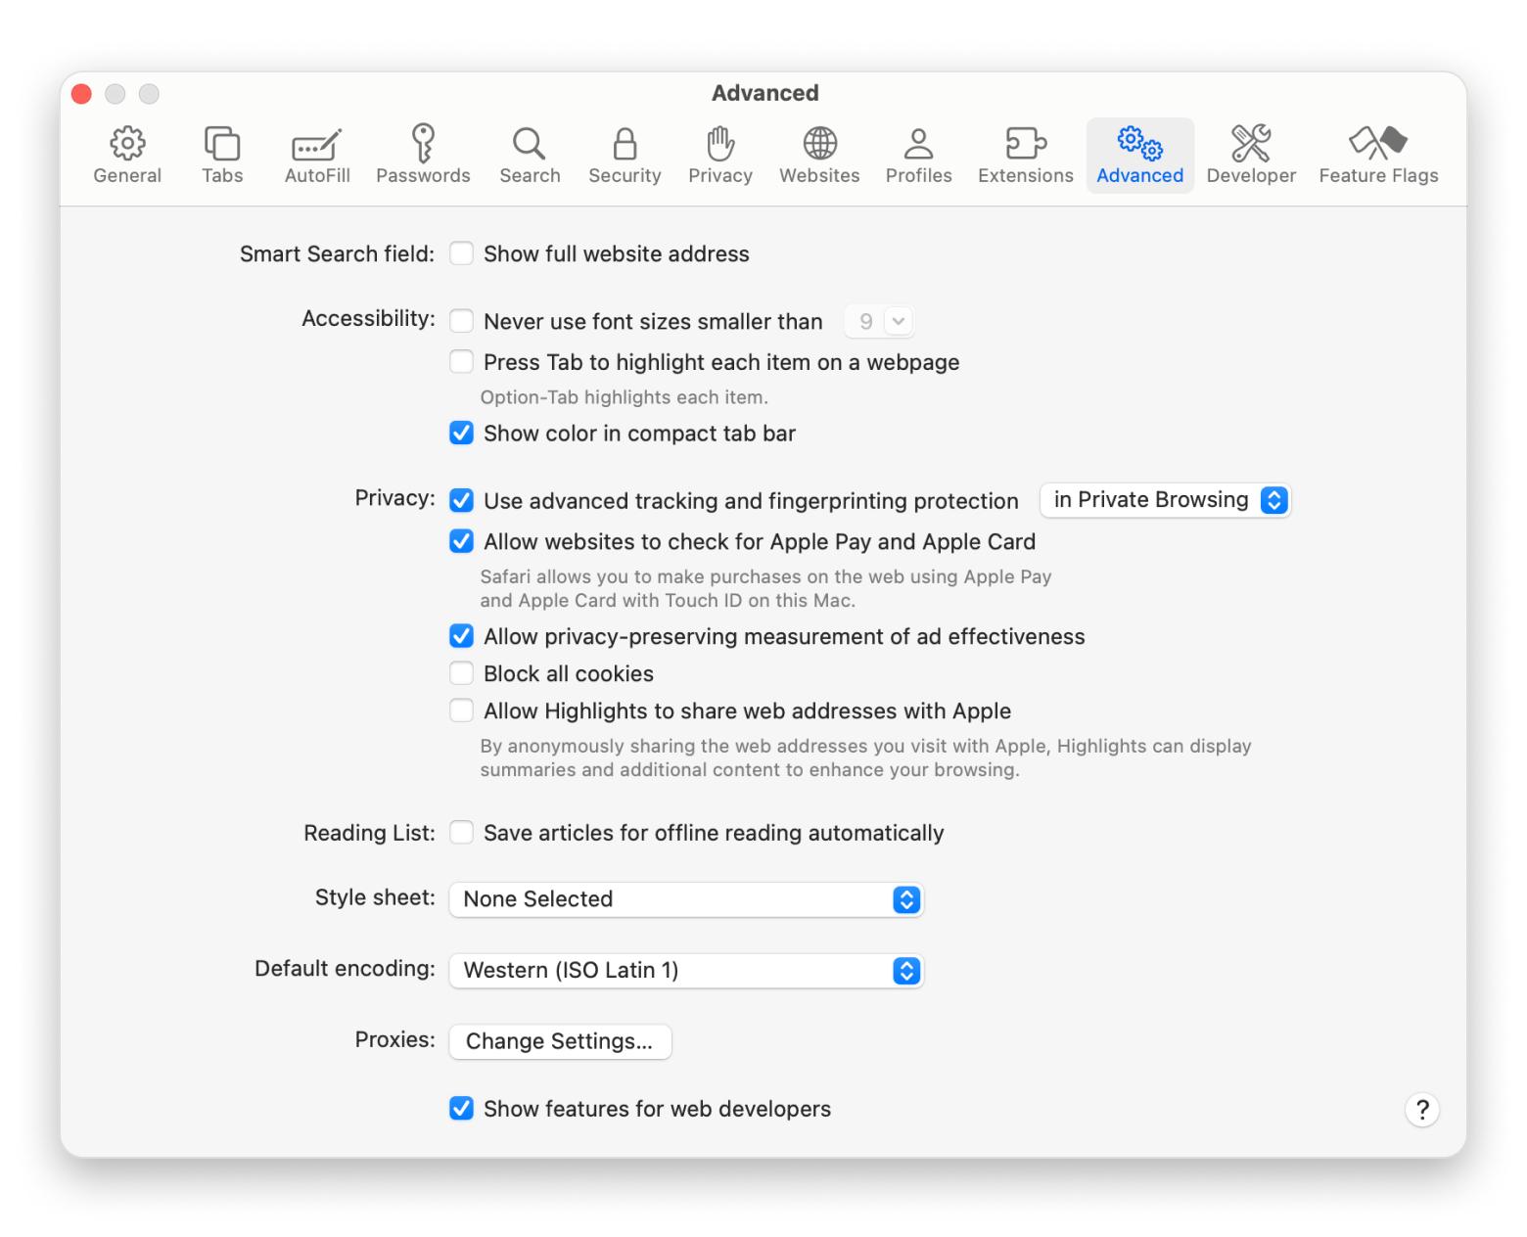Check the Block all cookies box

point(461,673)
